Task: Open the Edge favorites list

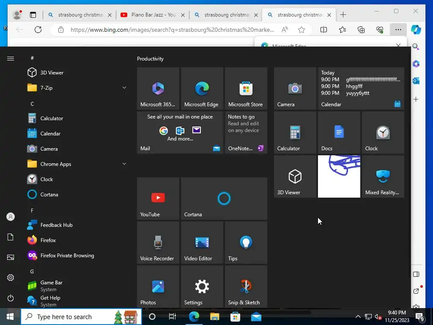Action: coord(343,30)
